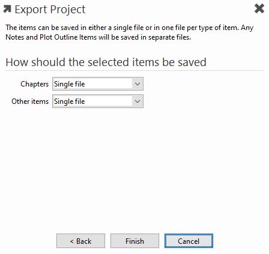Click the 'Other items' field label
Image resolution: width=269 pixels, height=254 pixels.
[x=30, y=101]
